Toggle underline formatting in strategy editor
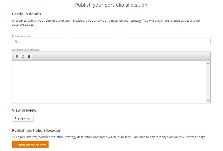Viewport: 223px width, 151px height. 29,56
